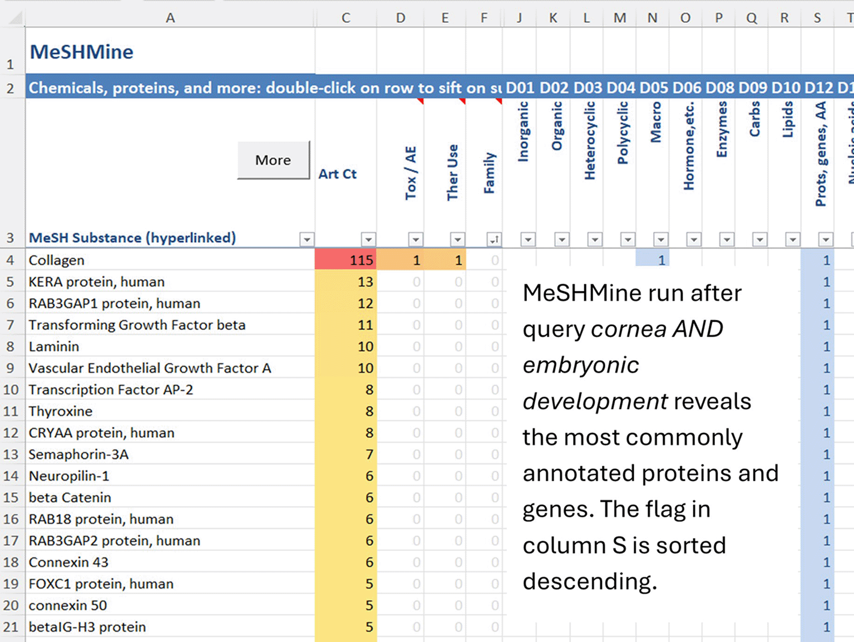
Task: Open the Neuropilin-1 substance link
Action: pyautogui.click(x=69, y=476)
